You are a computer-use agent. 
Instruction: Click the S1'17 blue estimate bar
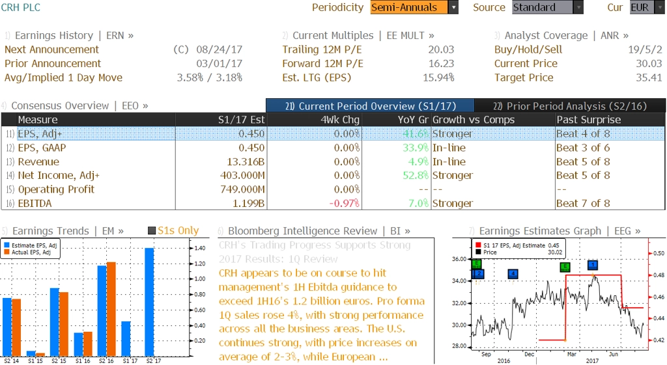click(x=126, y=339)
